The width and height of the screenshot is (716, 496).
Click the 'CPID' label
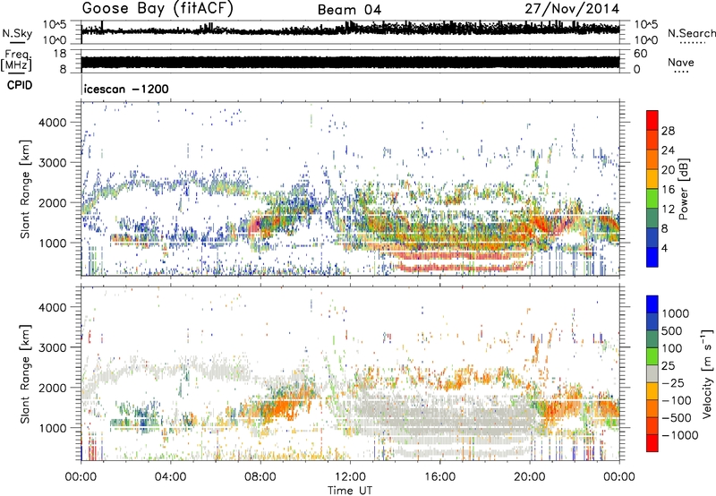click(20, 85)
